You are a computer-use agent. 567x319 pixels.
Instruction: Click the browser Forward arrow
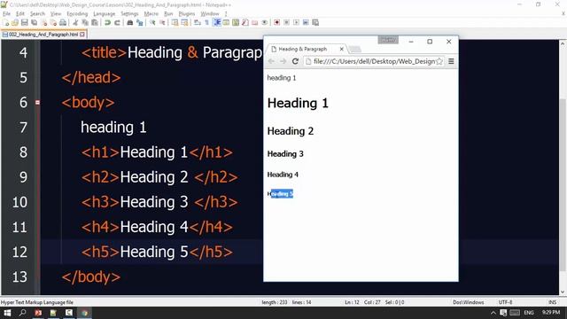point(283,61)
